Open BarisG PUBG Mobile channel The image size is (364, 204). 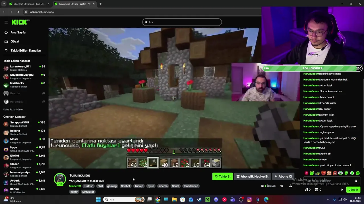pyautogui.click(x=24, y=190)
